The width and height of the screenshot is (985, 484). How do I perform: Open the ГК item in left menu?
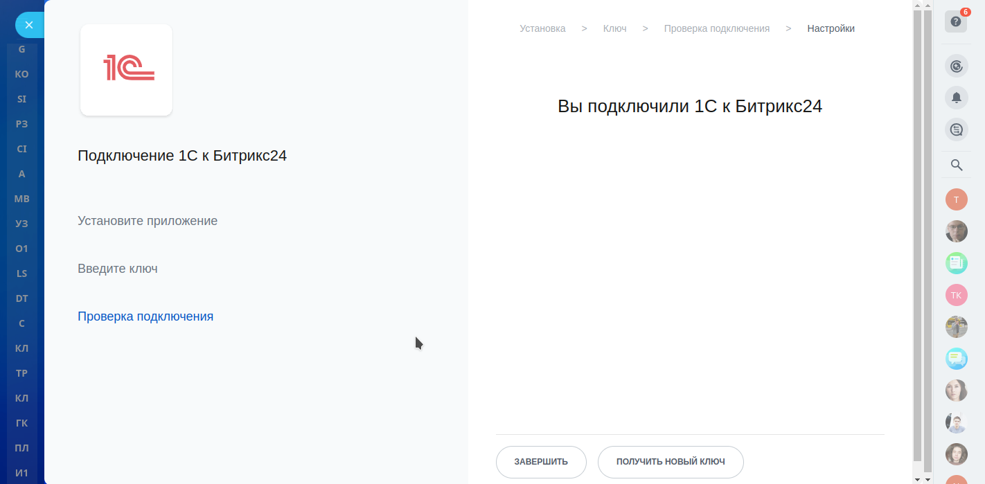[21, 423]
